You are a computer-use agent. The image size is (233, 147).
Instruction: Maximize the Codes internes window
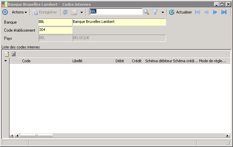coord(222,4)
